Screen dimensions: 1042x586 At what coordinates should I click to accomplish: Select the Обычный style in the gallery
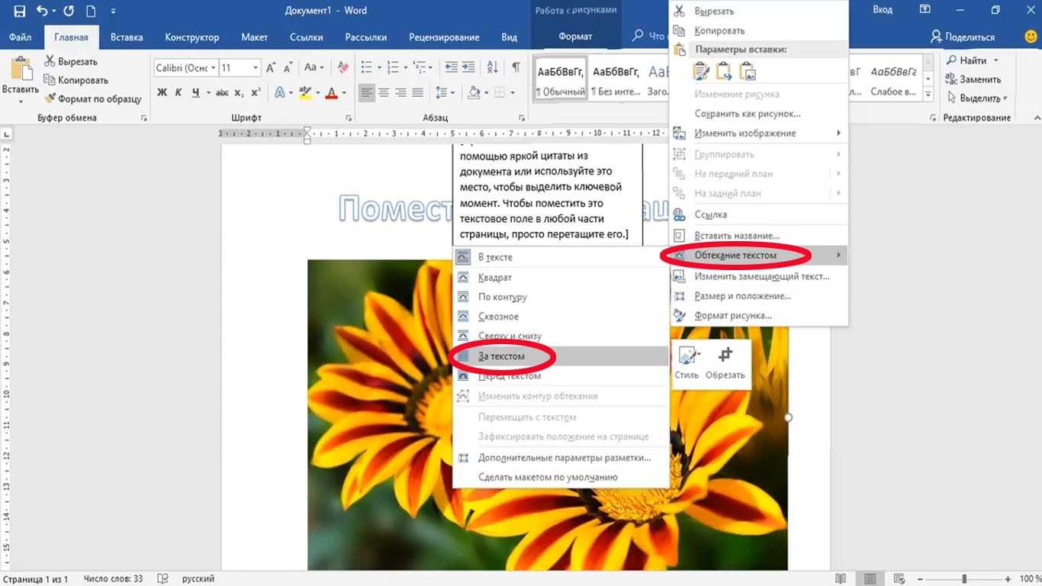[x=561, y=79]
